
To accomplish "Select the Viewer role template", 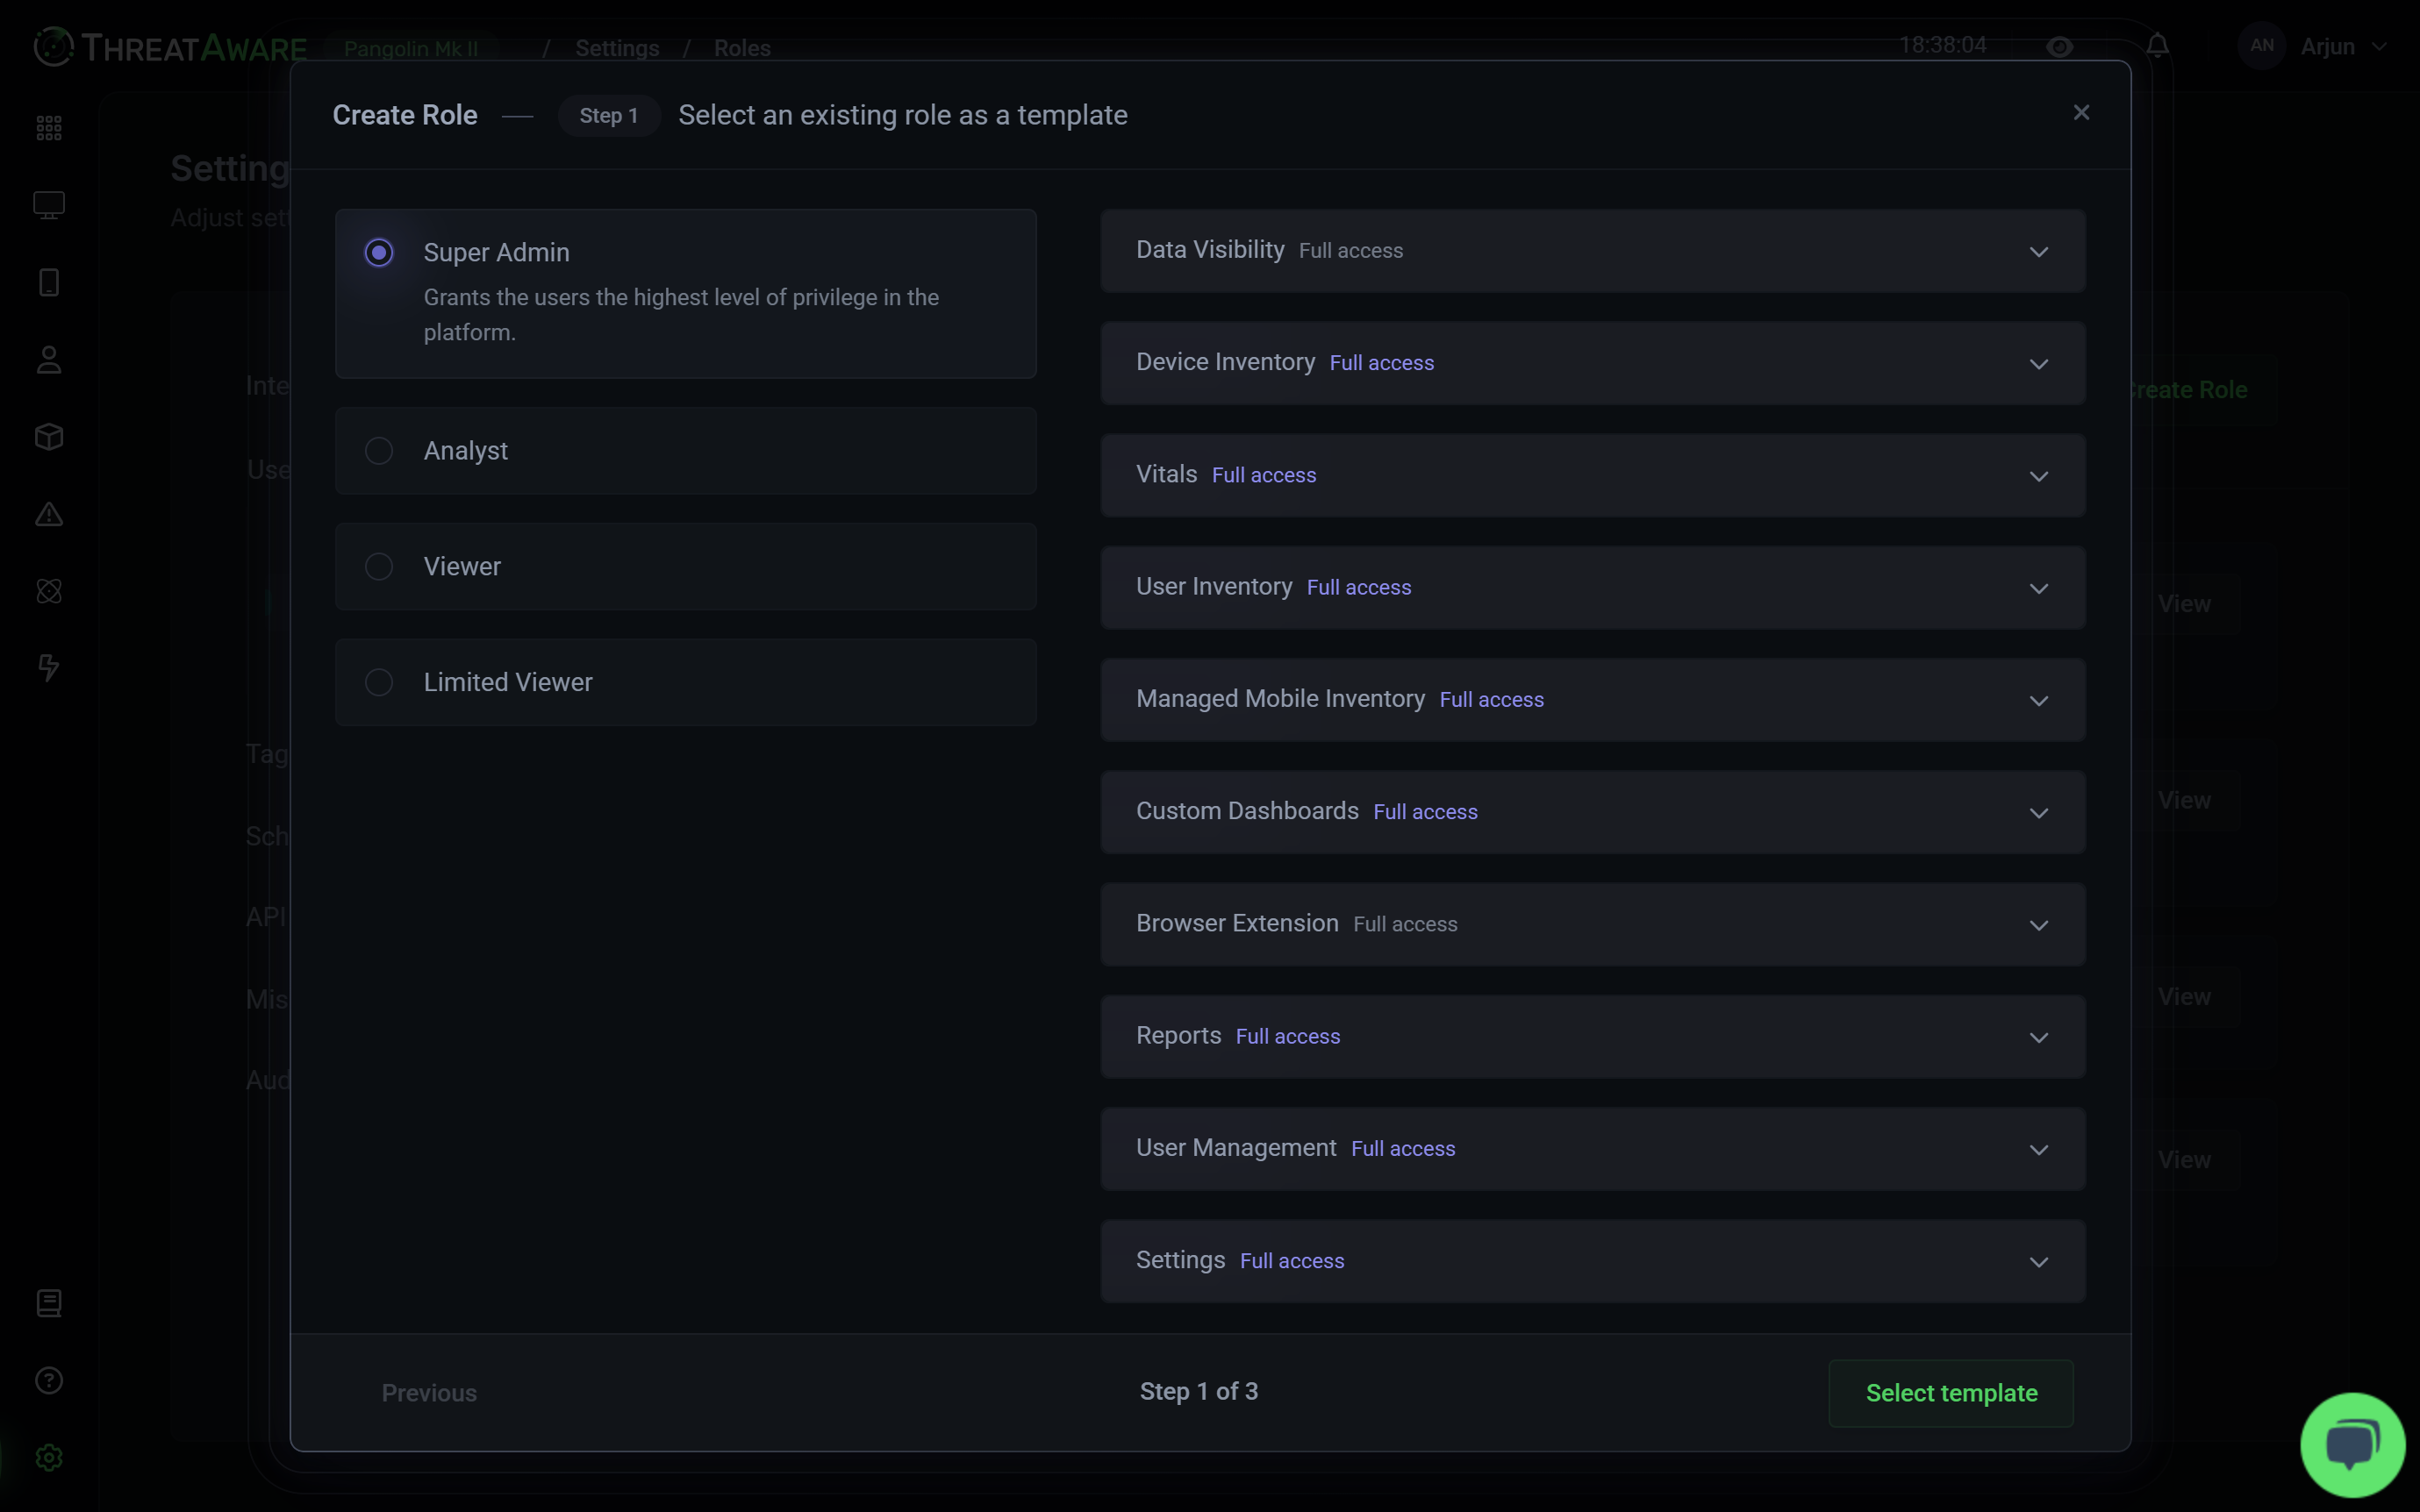I will pyautogui.click(x=379, y=567).
